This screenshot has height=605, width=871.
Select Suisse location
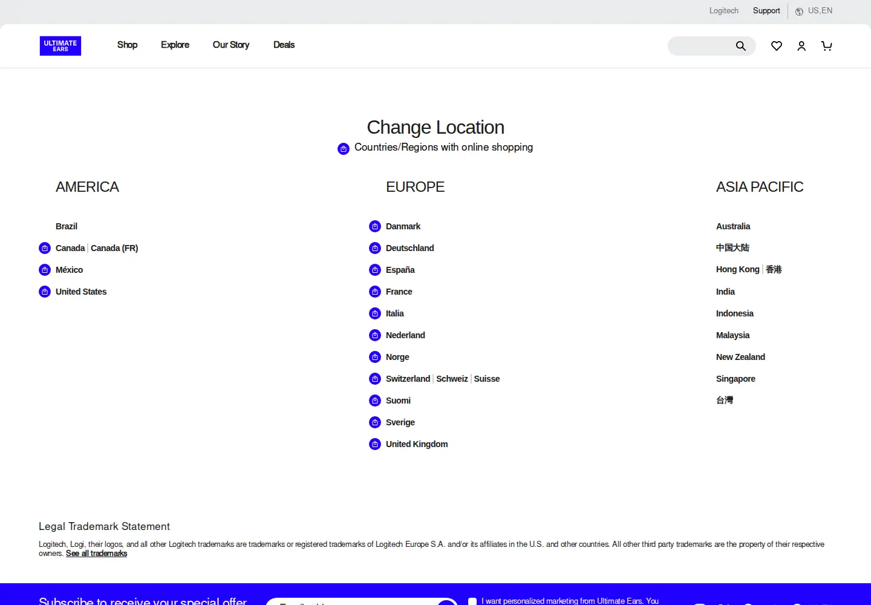pos(487,379)
